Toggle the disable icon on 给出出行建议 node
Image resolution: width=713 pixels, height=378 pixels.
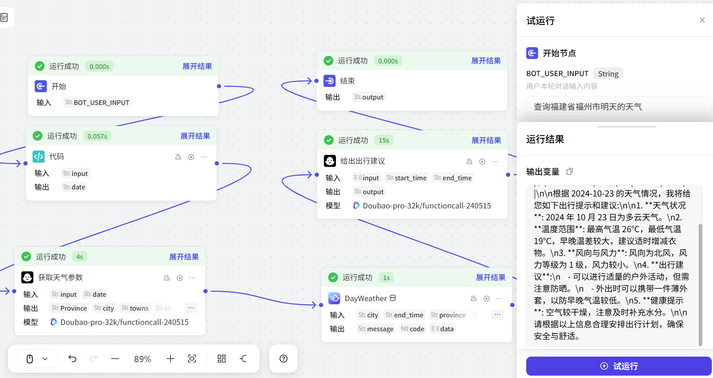click(470, 161)
